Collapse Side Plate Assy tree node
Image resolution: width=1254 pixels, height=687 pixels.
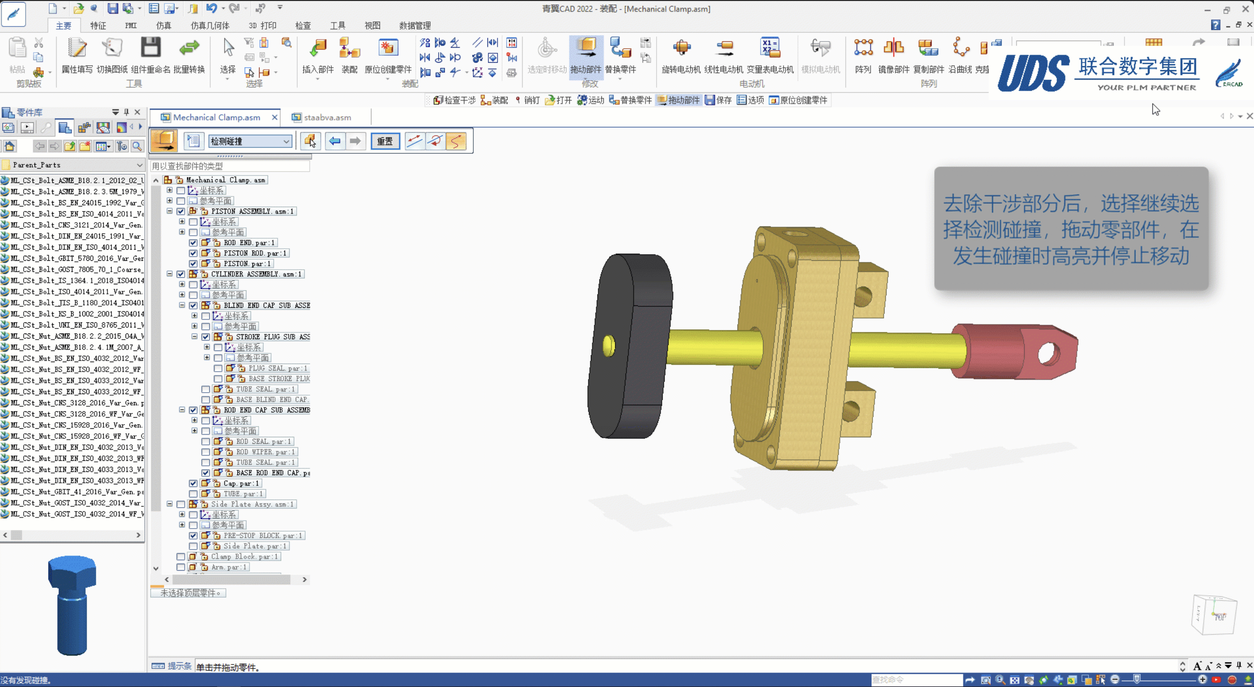tap(170, 504)
